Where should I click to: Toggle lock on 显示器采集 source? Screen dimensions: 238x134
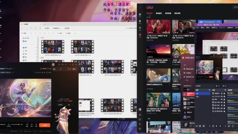[x=224, y=111]
